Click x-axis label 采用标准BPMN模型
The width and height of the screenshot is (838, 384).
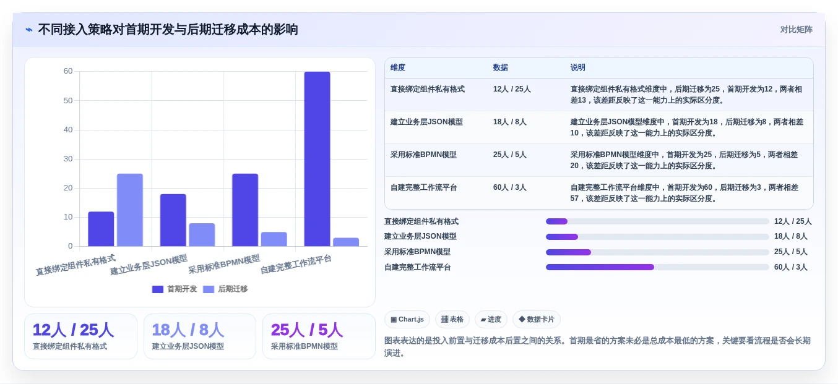(224, 264)
